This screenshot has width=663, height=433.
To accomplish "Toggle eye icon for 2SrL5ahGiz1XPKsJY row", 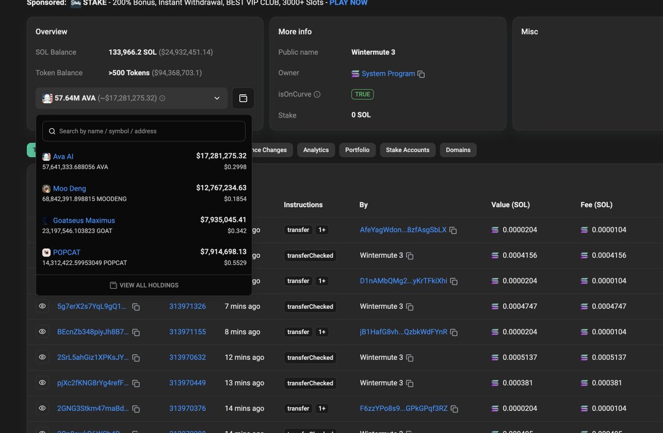I will point(42,357).
